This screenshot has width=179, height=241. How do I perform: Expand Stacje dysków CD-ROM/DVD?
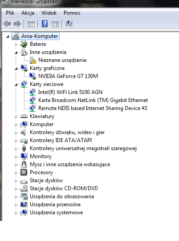pyautogui.click(x=16, y=189)
